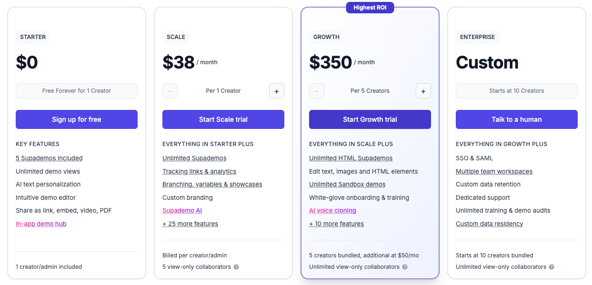
Task: Click the 'Starts at 10 Creators' field
Action: pyautogui.click(x=516, y=91)
